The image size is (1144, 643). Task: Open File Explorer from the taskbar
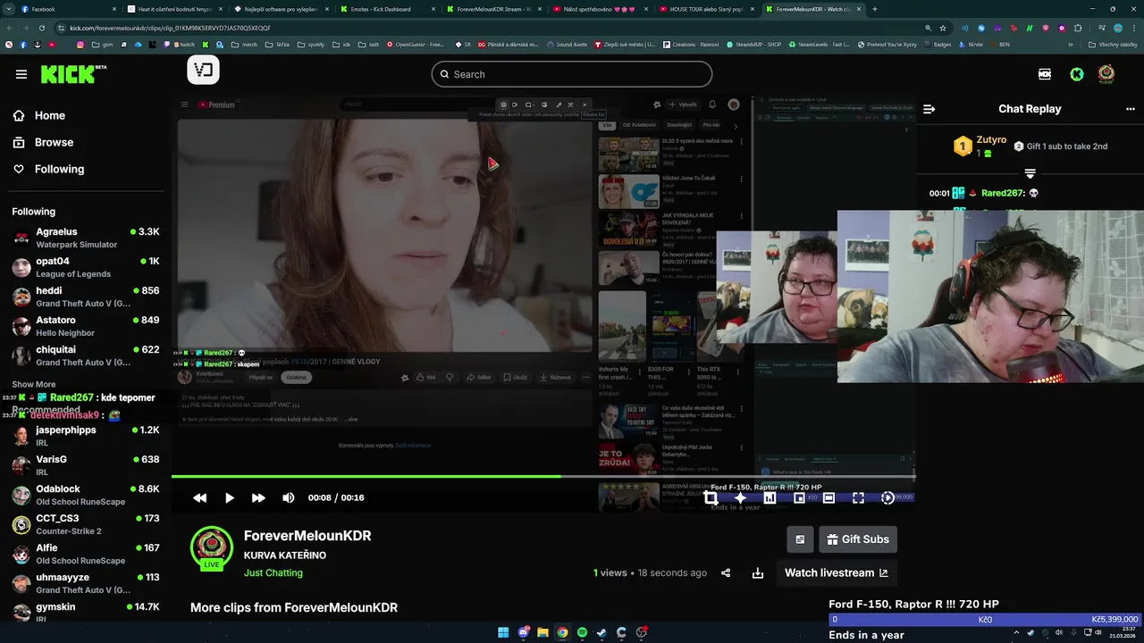(x=543, y=632)
